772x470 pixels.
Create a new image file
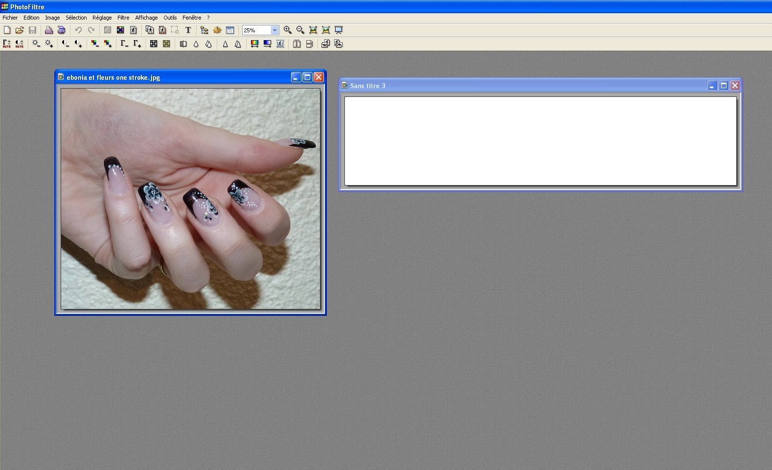click(x=7, y=30)
